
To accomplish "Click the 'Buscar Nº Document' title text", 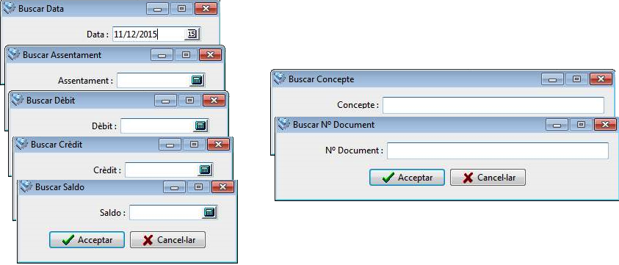I will coord(333,125).
